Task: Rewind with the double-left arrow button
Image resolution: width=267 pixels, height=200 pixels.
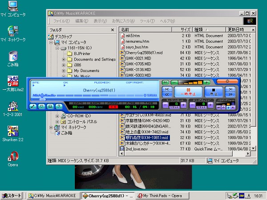Action: [x=167, y=94]
